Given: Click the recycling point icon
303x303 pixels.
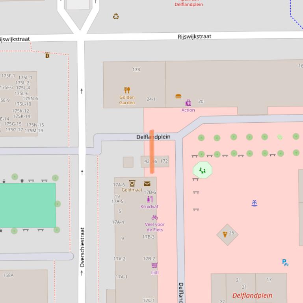Looking at the screenshot, I should 116,17.
